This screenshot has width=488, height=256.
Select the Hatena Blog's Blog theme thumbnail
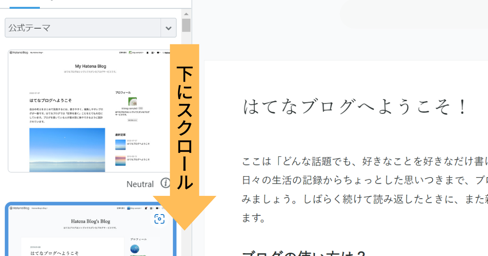coord(90,230)
